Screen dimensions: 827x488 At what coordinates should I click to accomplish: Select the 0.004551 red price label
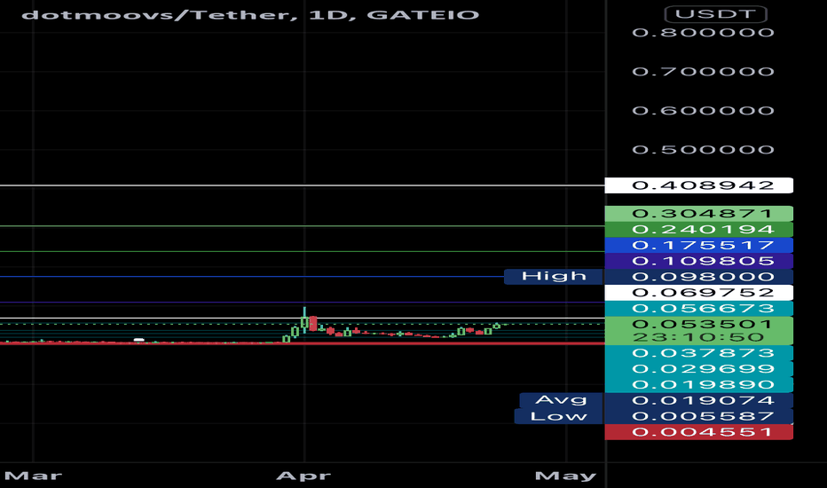pos(699,432)
